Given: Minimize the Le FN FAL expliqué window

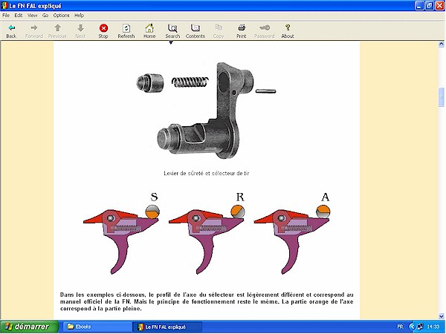Looking at the screenshot, I should pos(419,6).
